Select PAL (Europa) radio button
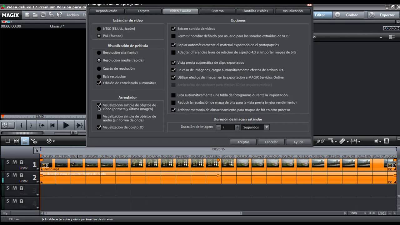Viewport: 400px width, 225px height. click(x=99, y=36)
